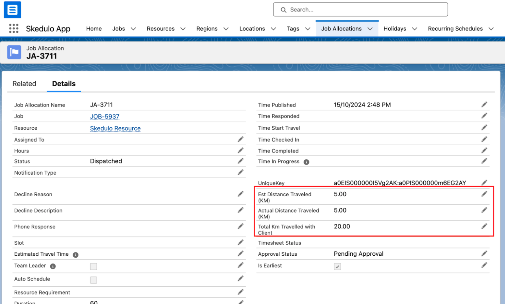Open the Tags nav item
The image size is (505, 304).
[293, 29]
